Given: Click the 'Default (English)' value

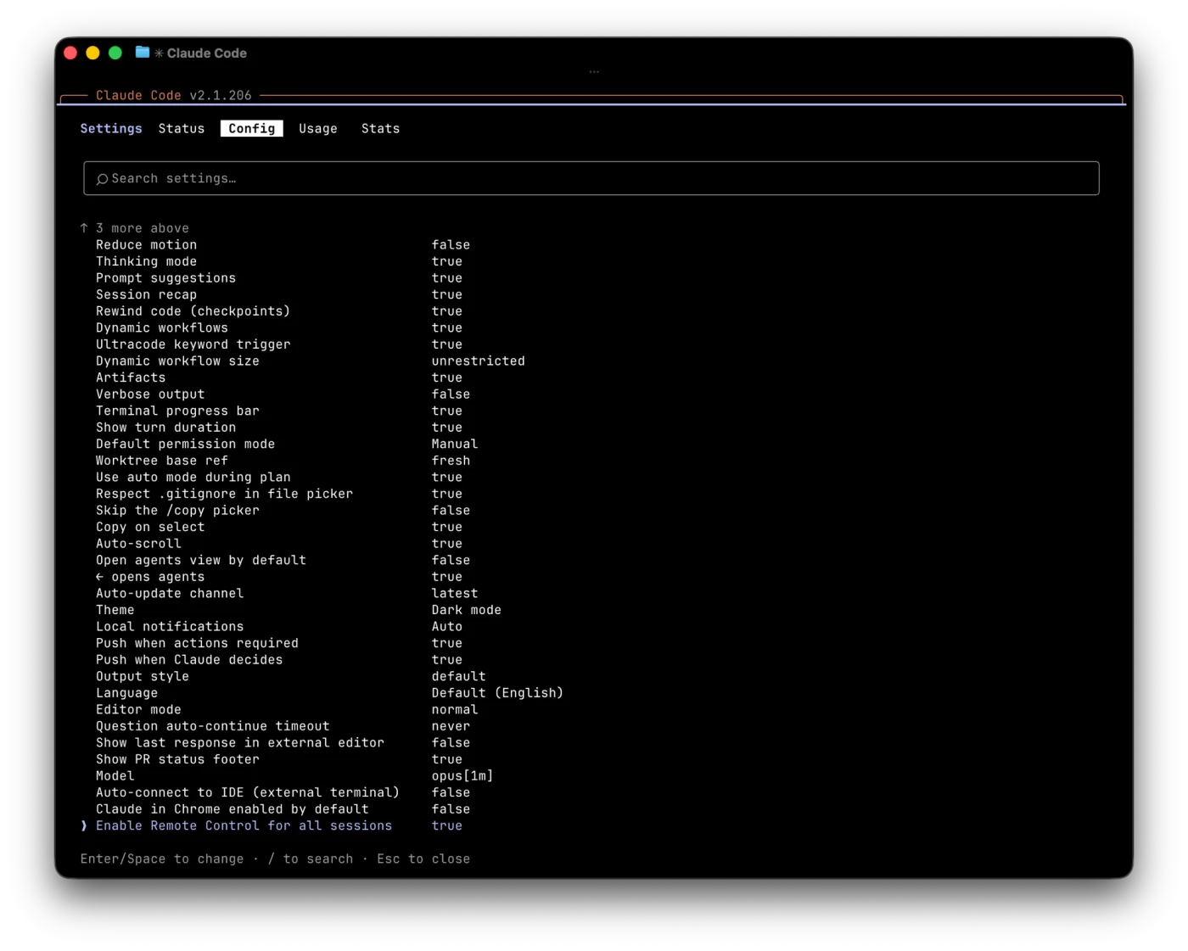Looking at the screenshot, I should coord(497,693).
